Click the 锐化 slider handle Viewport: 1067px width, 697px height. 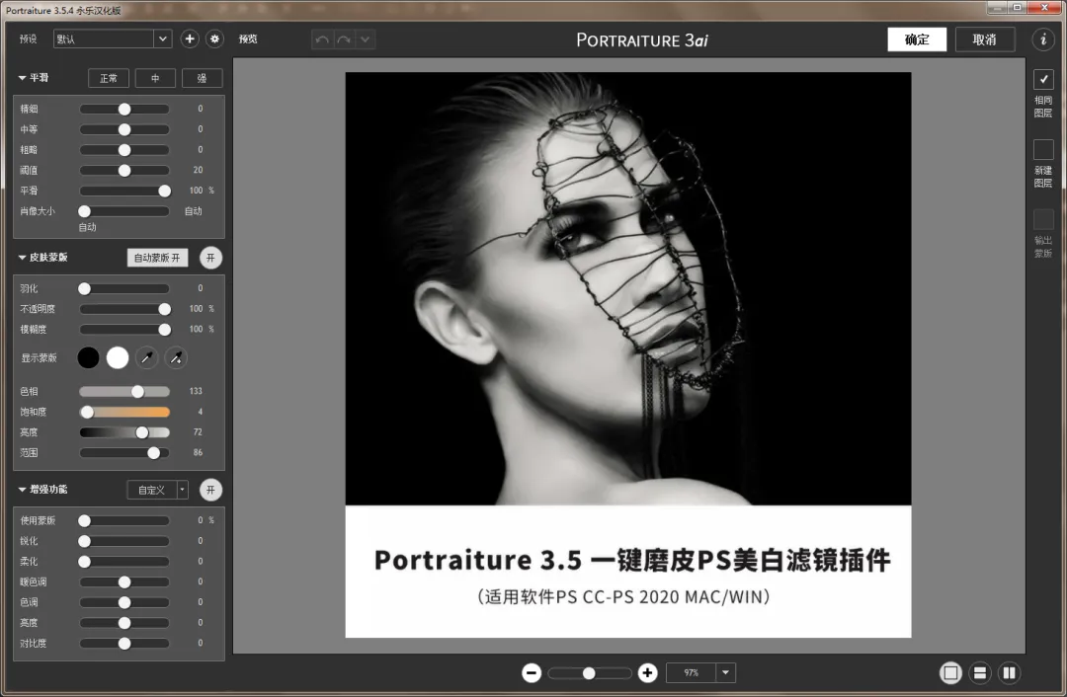tap(84, 541)
